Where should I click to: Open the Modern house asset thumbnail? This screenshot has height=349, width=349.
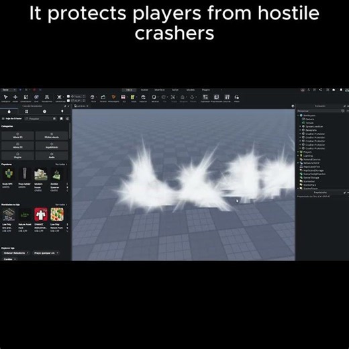41,174
